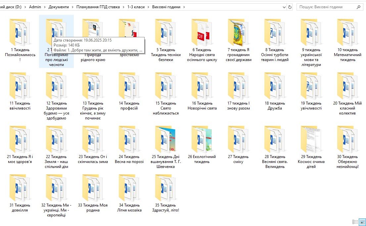Select folder "25 Тиждень Дні вшанування Т. Г. Шевченка"
Screen dimensions: 366x226
(x=165, y=139)
